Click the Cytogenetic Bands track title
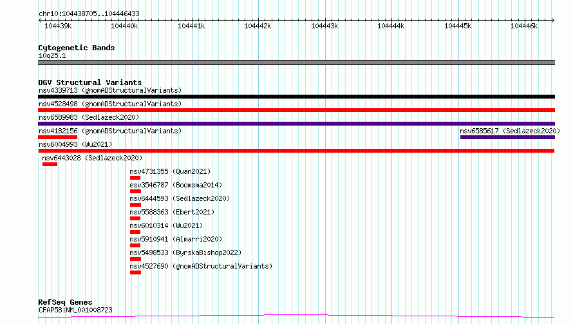 click(77, 48)
